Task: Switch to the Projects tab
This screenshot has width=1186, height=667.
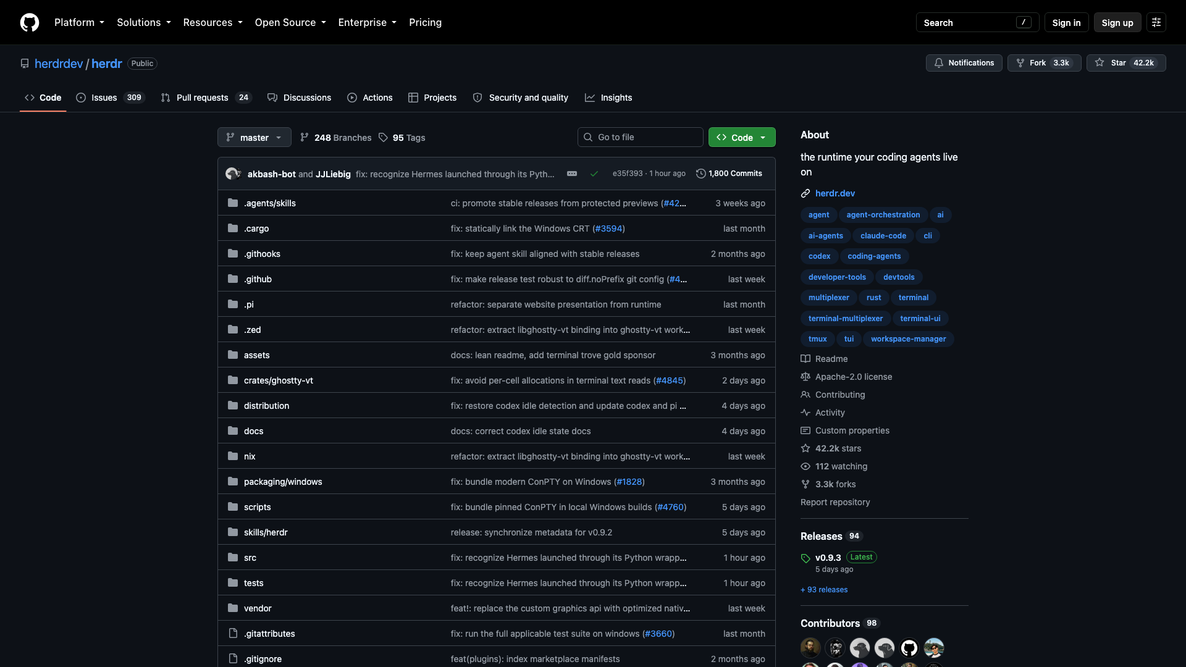Action: pos(432,98)
